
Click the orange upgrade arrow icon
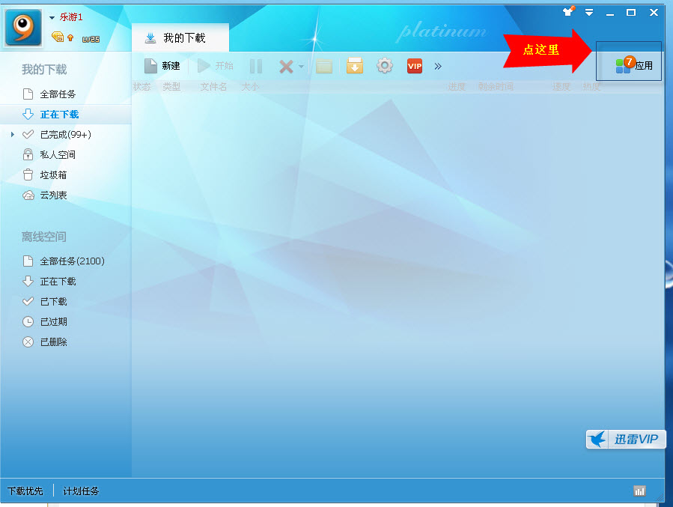(71, 37)
